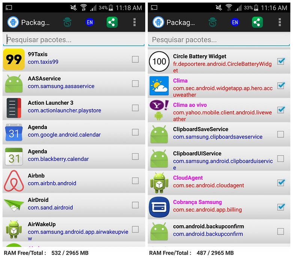Tap the AirDroid paper plane icon

[x=14, y=205]
